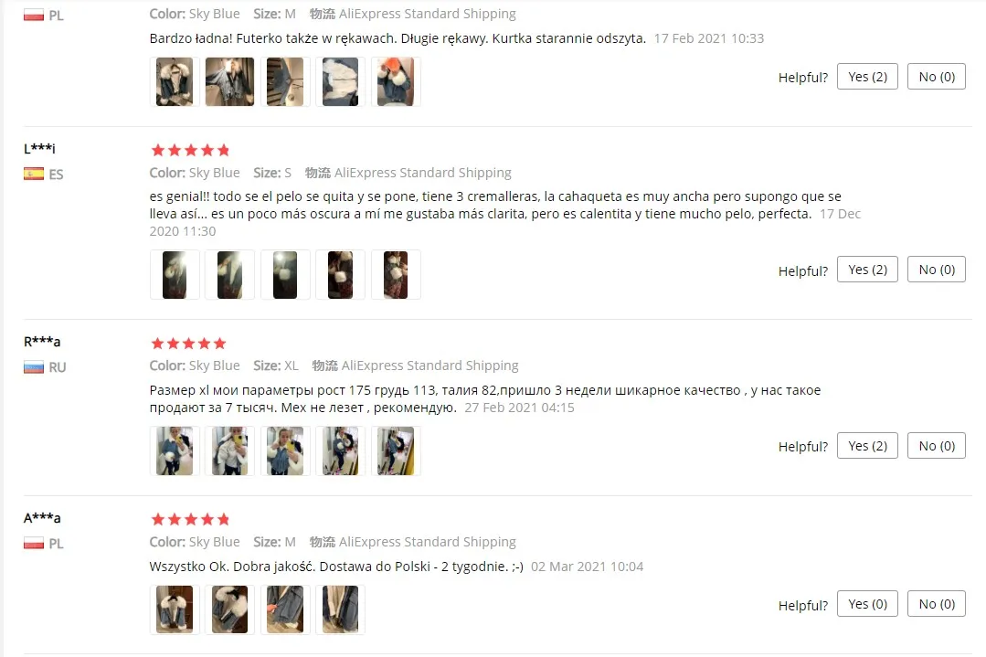
Task: Vote No (0) on L***i's review
Action: point(937,270)
